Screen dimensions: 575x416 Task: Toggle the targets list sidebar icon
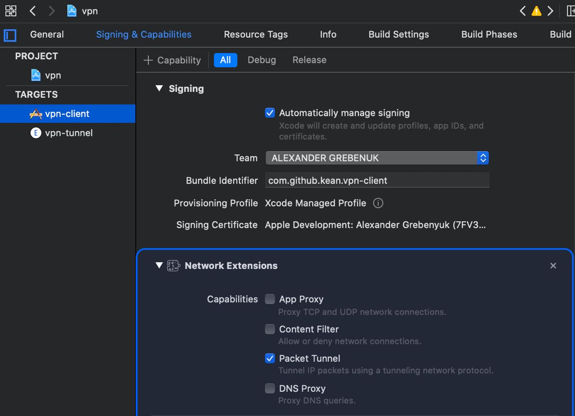(x=10, y=35)
